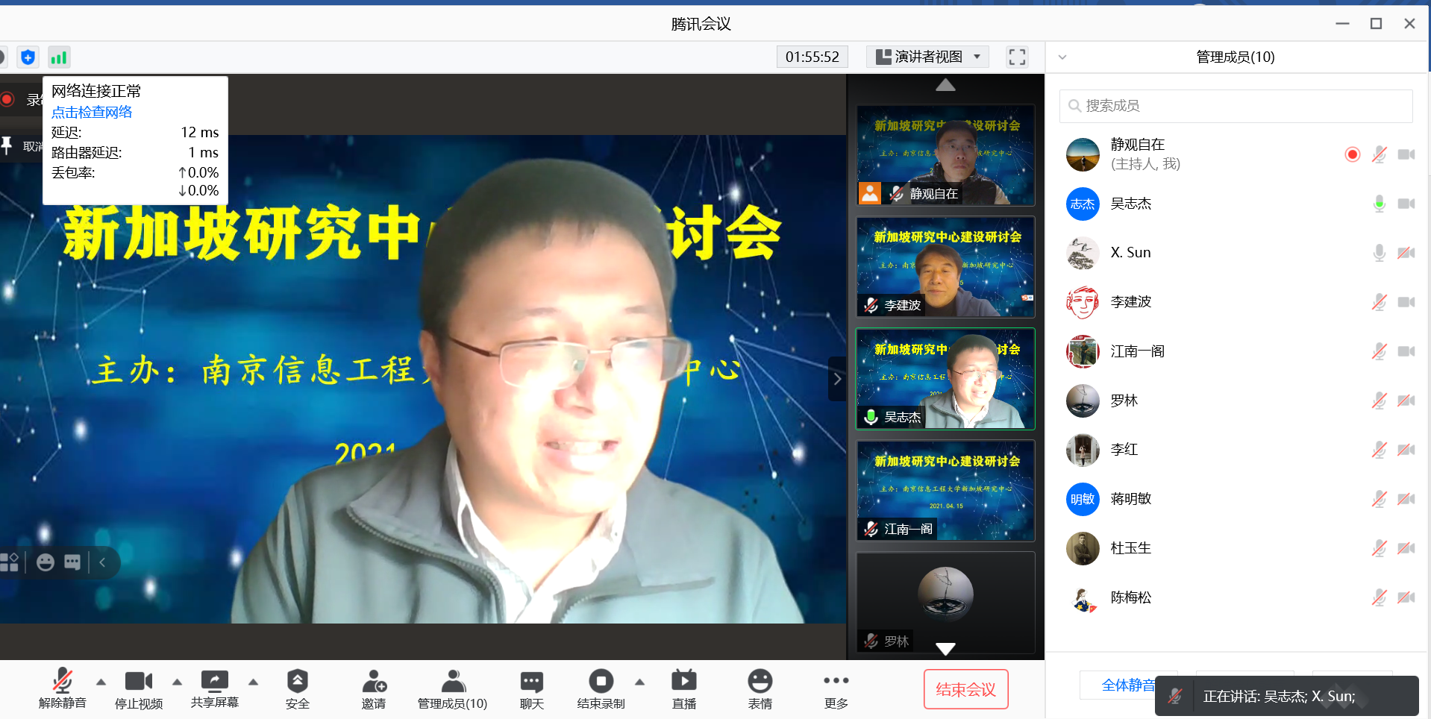Viewport: 1431px width, 719px height.
Task: Click the End Meeting (结束会议) button
Action: [x=965, y=689]
